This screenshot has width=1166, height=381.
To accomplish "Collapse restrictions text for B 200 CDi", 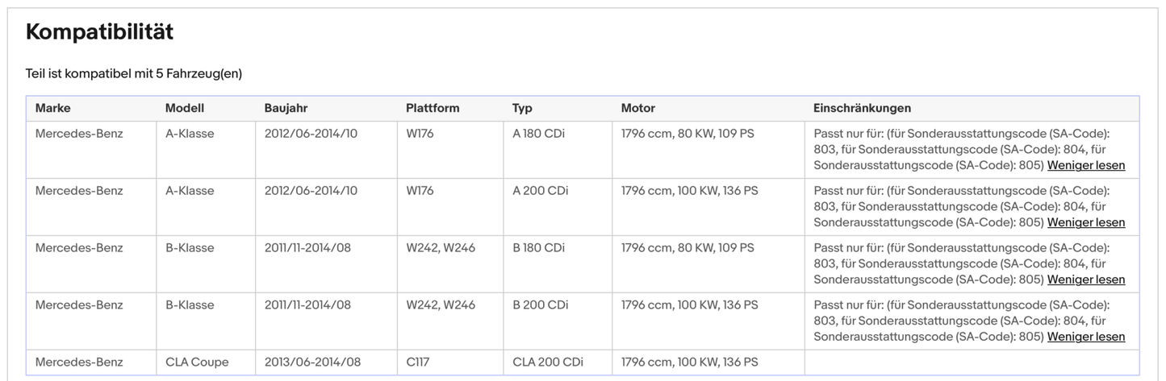I will coord(1085,337).
